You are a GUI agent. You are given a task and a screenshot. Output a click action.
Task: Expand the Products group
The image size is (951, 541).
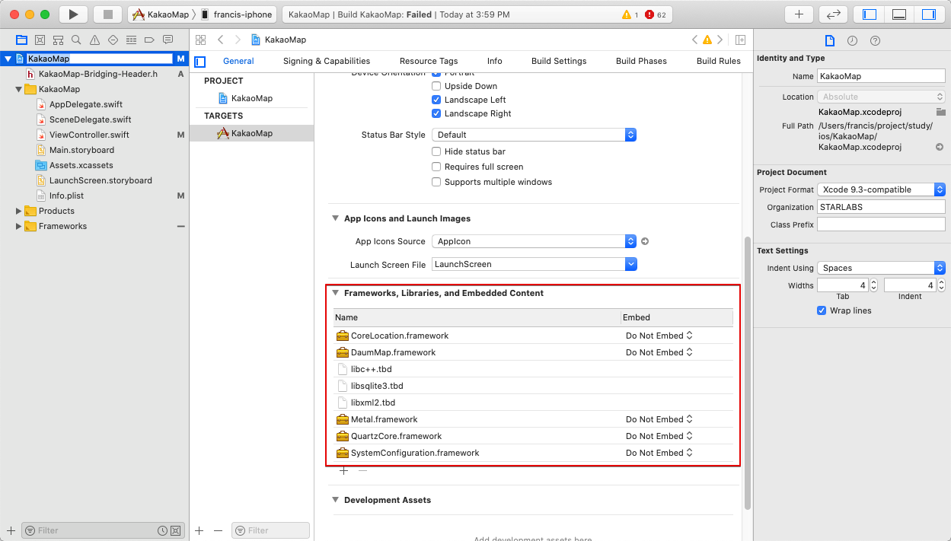[19, 211]
